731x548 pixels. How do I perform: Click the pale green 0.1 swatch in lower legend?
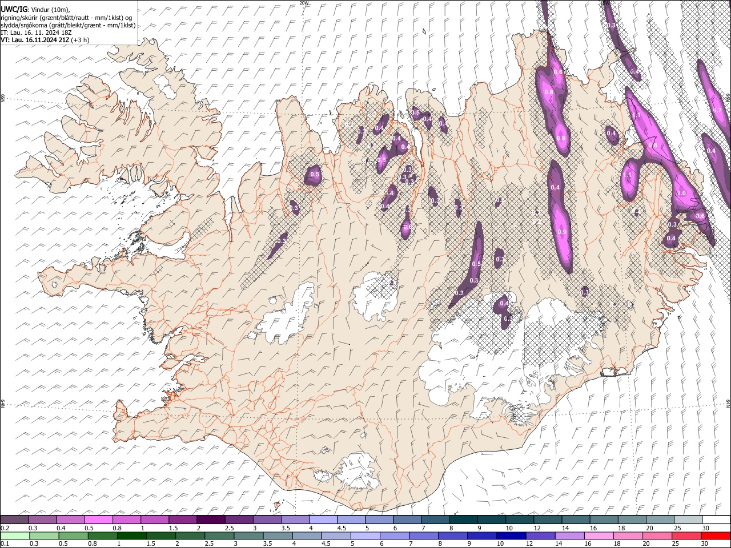[14, 535]
